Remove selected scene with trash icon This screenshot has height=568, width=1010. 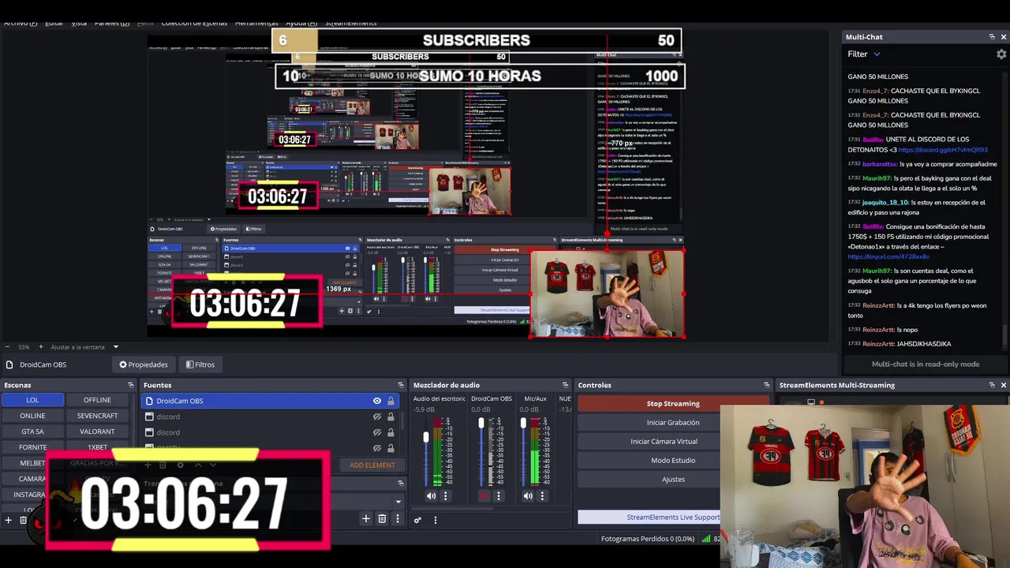pos(24,520)
